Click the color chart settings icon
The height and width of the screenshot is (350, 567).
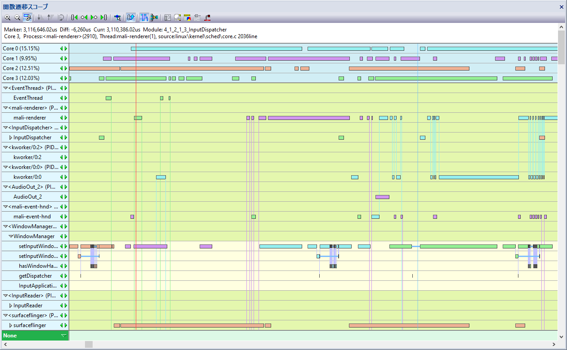188,18
